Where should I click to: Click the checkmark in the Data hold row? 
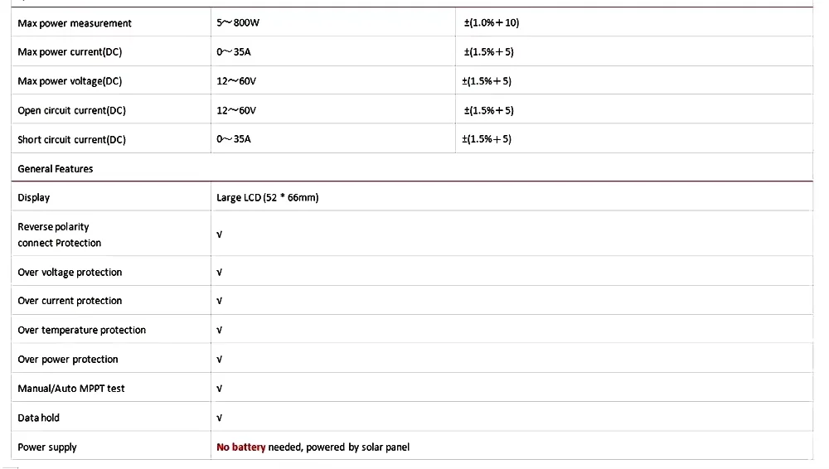(x=220, y=418)
